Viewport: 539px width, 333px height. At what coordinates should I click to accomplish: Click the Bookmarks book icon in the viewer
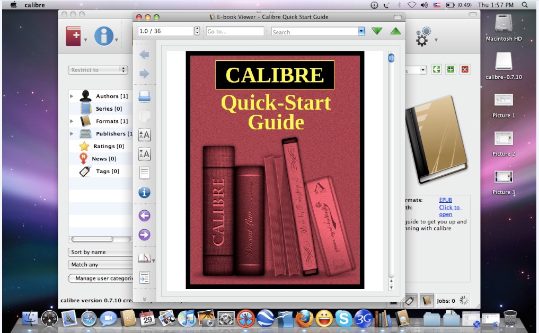pyautogui.click(x=144, y=258)
